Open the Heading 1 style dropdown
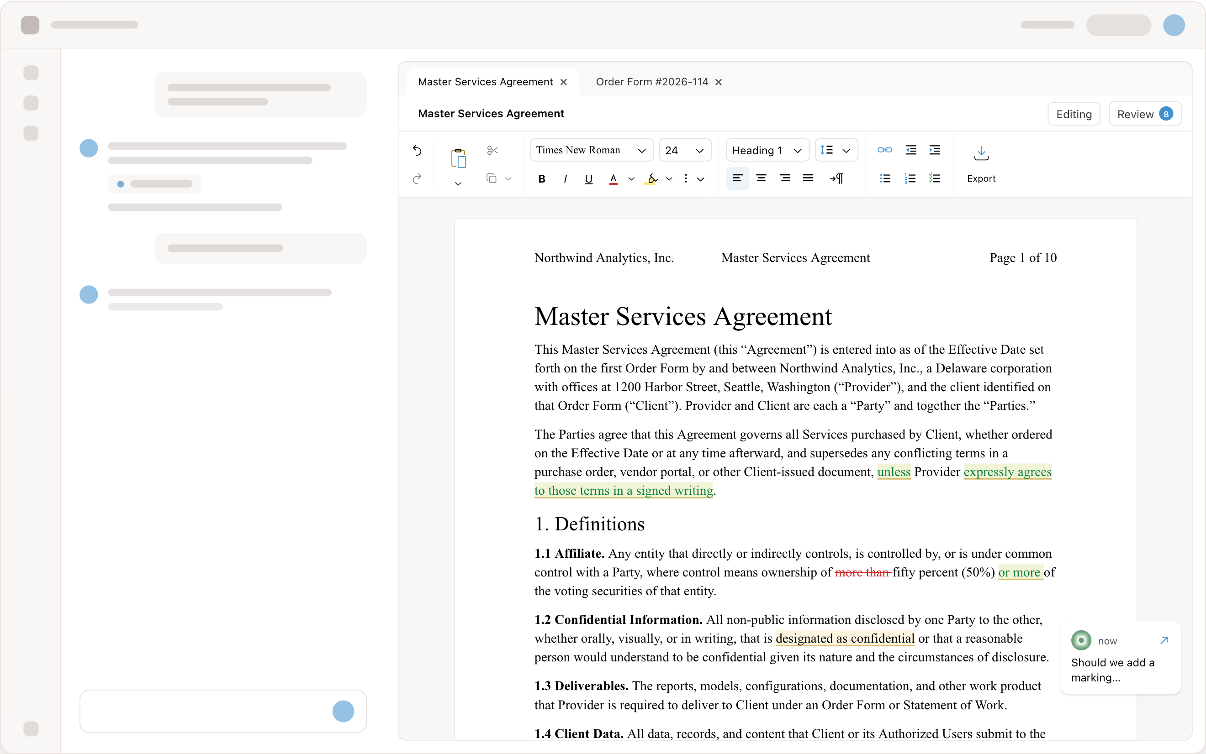This screenshot has width=1206, height=754. point(767,150)
